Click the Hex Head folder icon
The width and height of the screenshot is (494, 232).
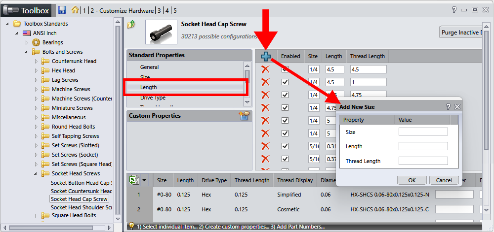(x=45, y=70)
